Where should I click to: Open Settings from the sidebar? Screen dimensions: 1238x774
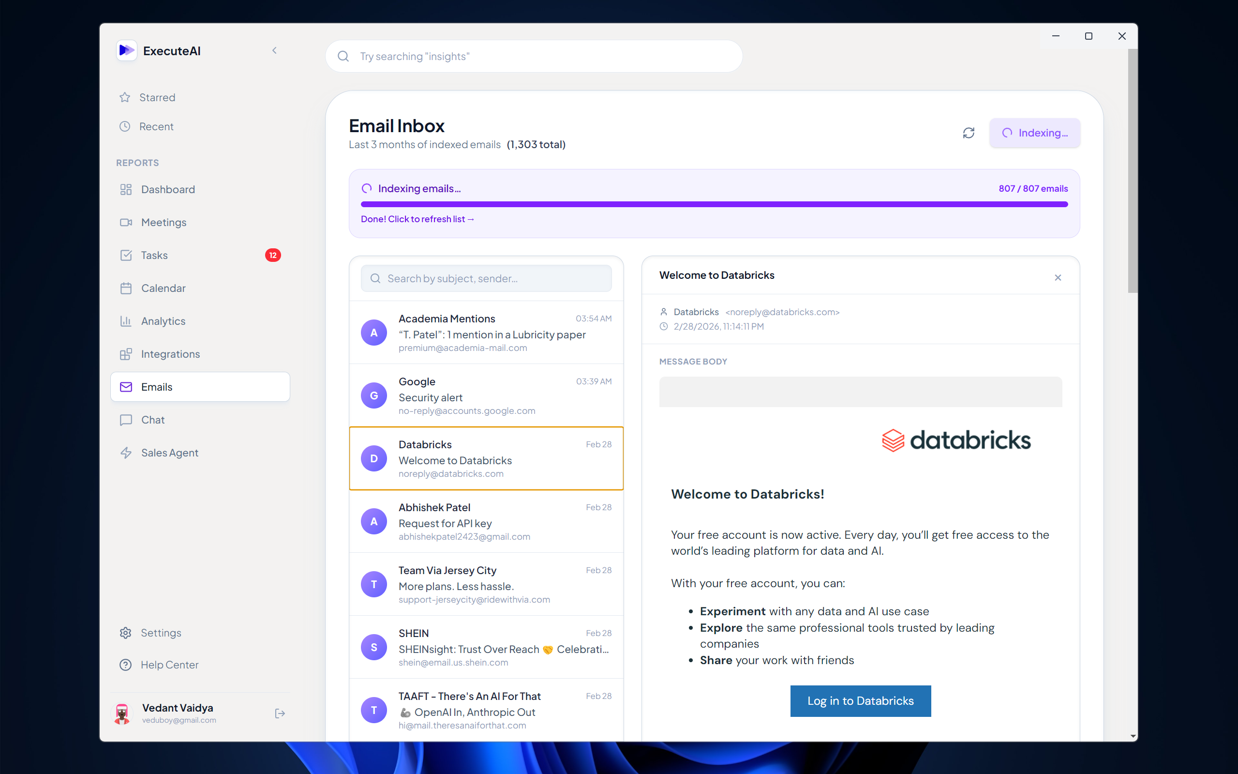[x=161, y=633]
